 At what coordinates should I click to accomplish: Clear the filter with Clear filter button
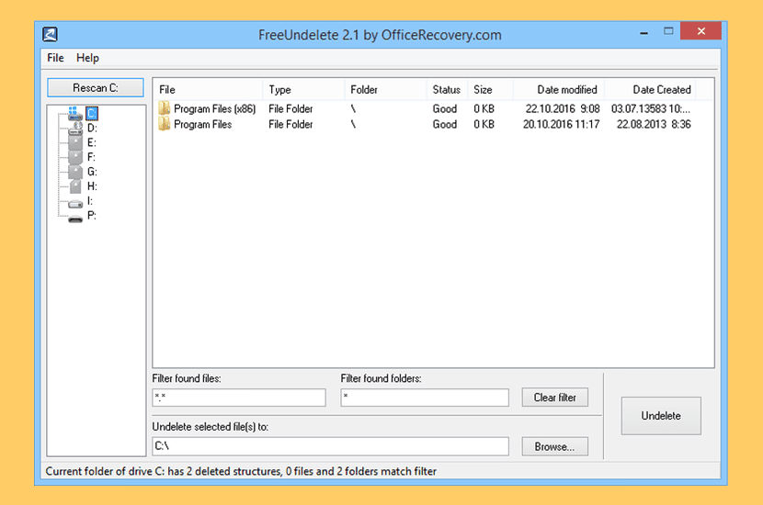pos(555,398)
